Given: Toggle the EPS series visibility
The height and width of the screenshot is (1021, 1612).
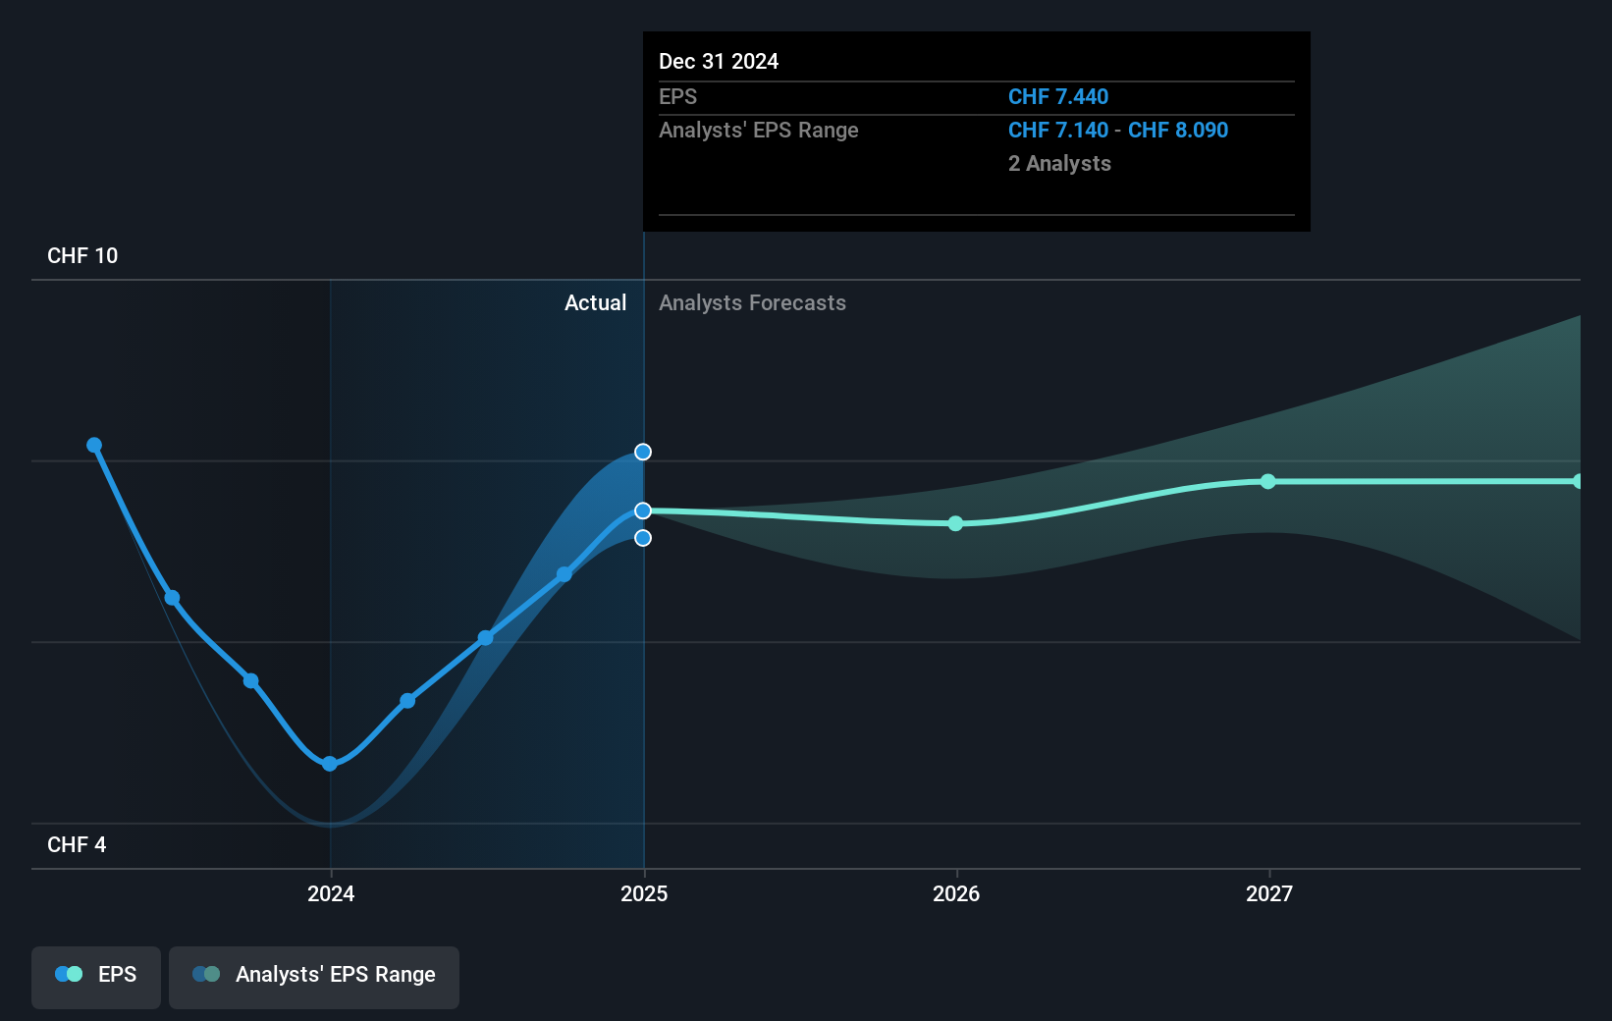Looking at the screenshot, I should pyautogui.click(x=95, y=977).
